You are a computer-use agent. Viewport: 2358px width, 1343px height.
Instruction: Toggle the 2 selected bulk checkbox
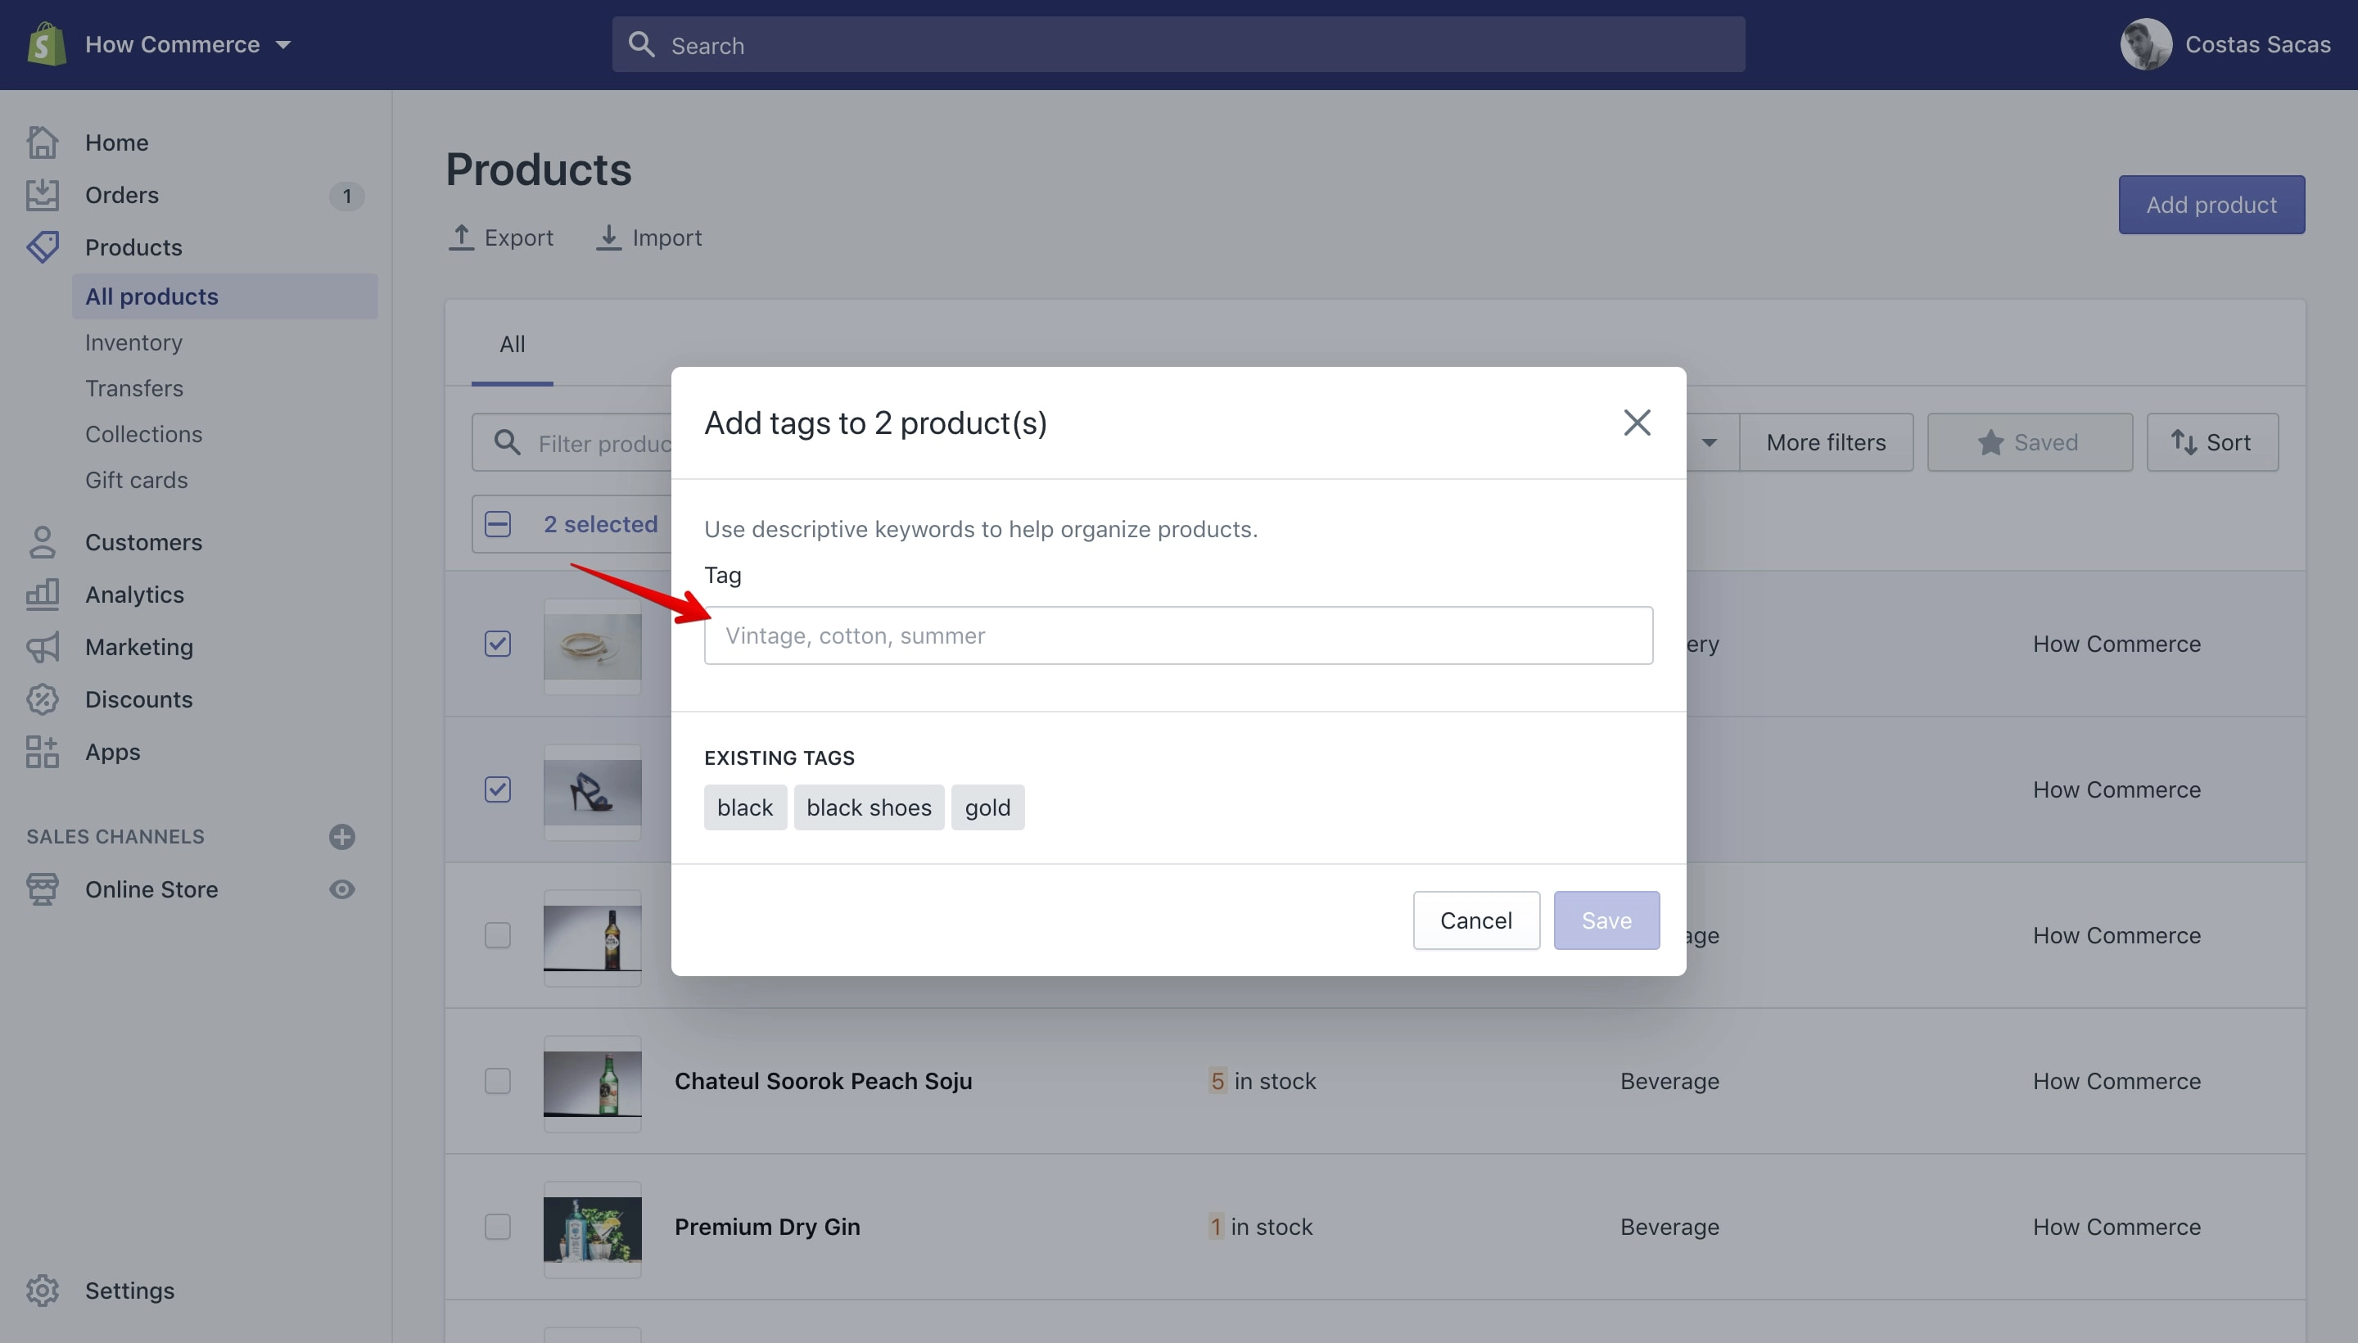click(498, 524)
